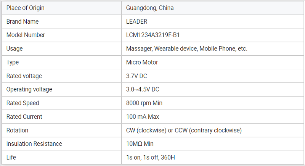305x166 pixels.
Task: Click the "Place of Origin" label cell
Action: pyautogui.click(x=26, y=8)
